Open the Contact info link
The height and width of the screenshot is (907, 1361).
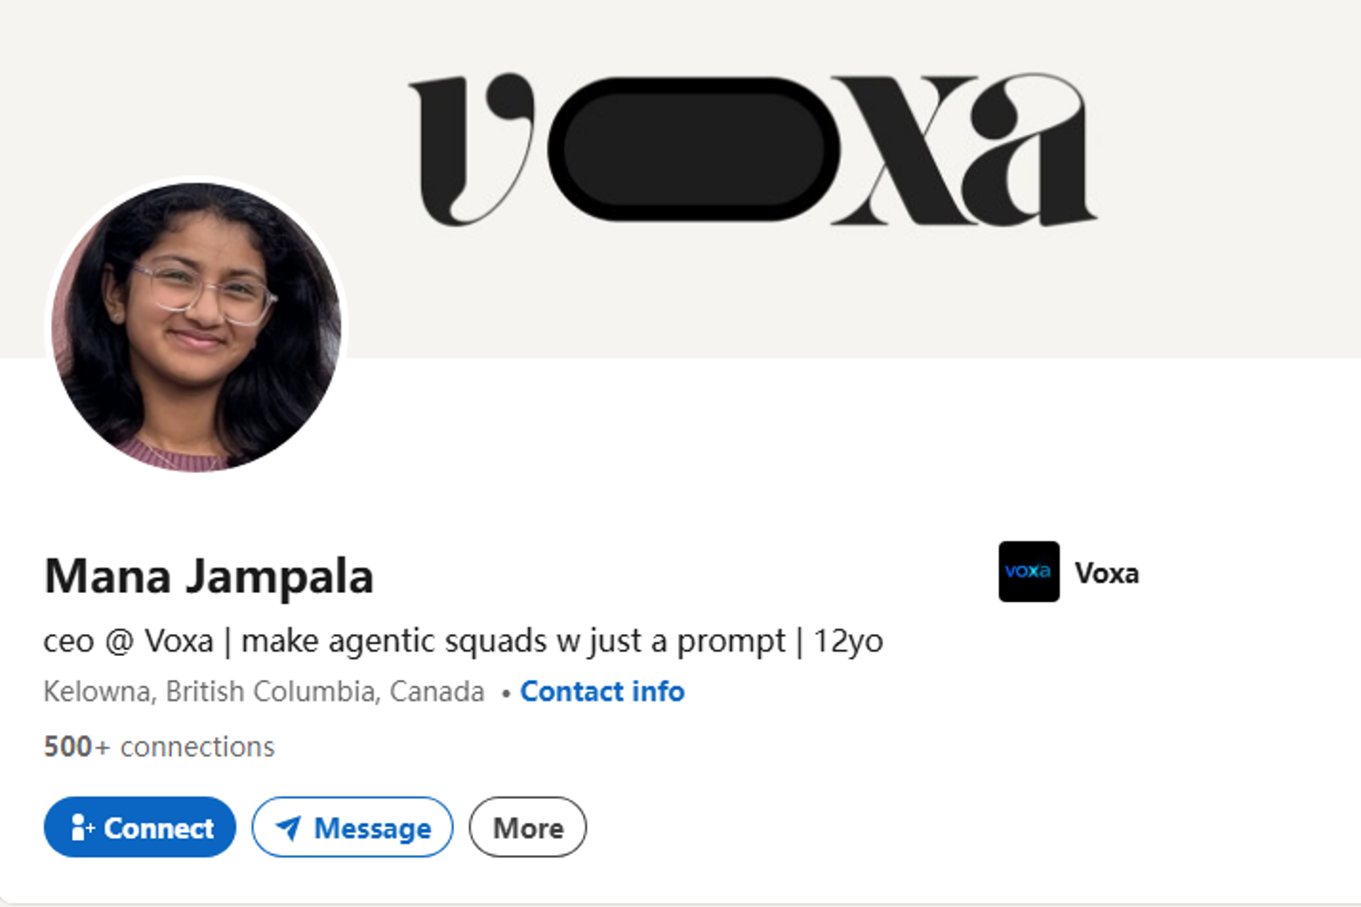(602, 692)
